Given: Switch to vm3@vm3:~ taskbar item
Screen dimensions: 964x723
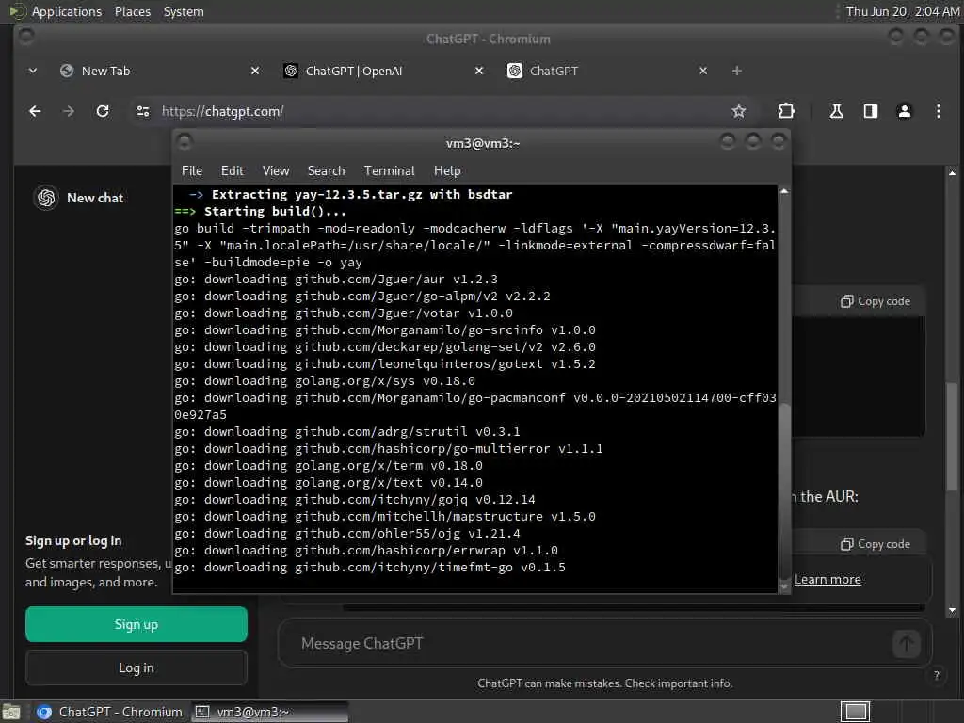Looking at the screenshot, I should 269,712.
